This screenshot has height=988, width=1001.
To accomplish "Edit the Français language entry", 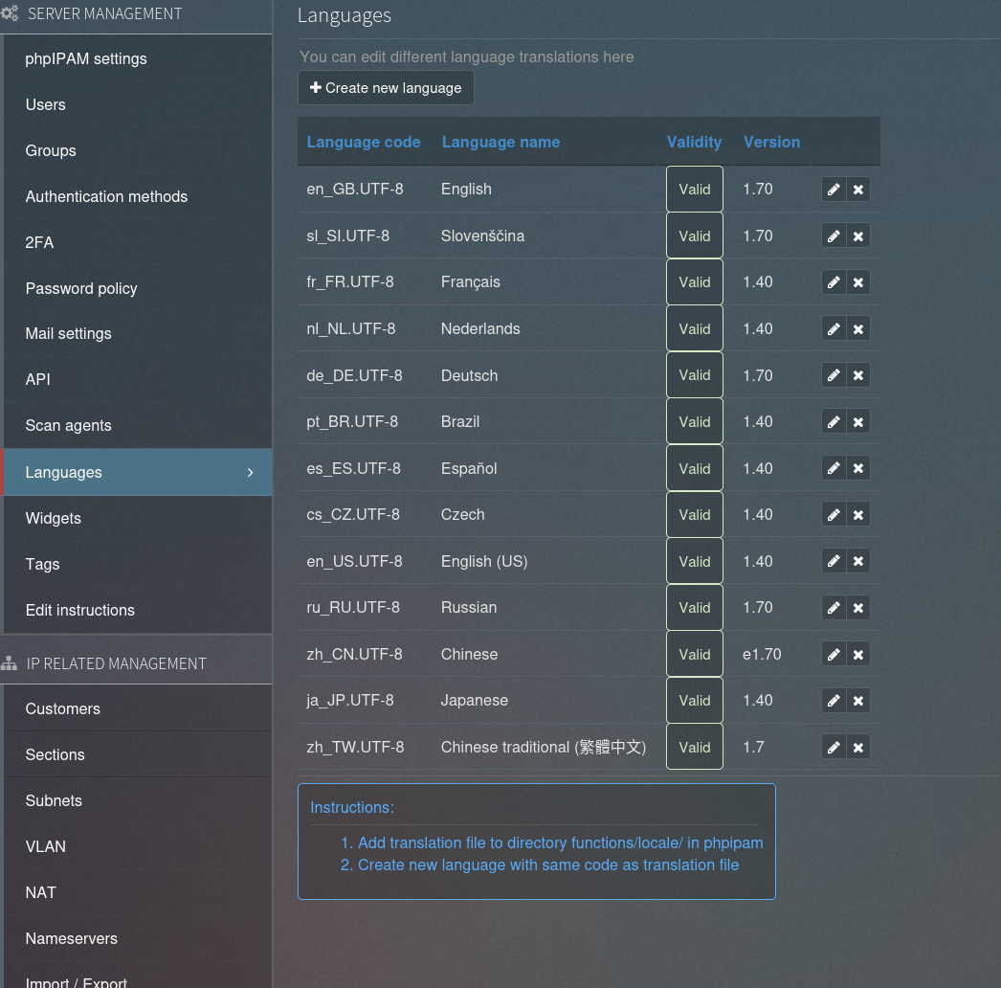I will click(x=834, y=282).
